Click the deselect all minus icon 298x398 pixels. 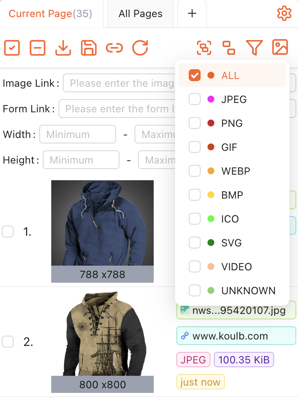coord(38,48)
